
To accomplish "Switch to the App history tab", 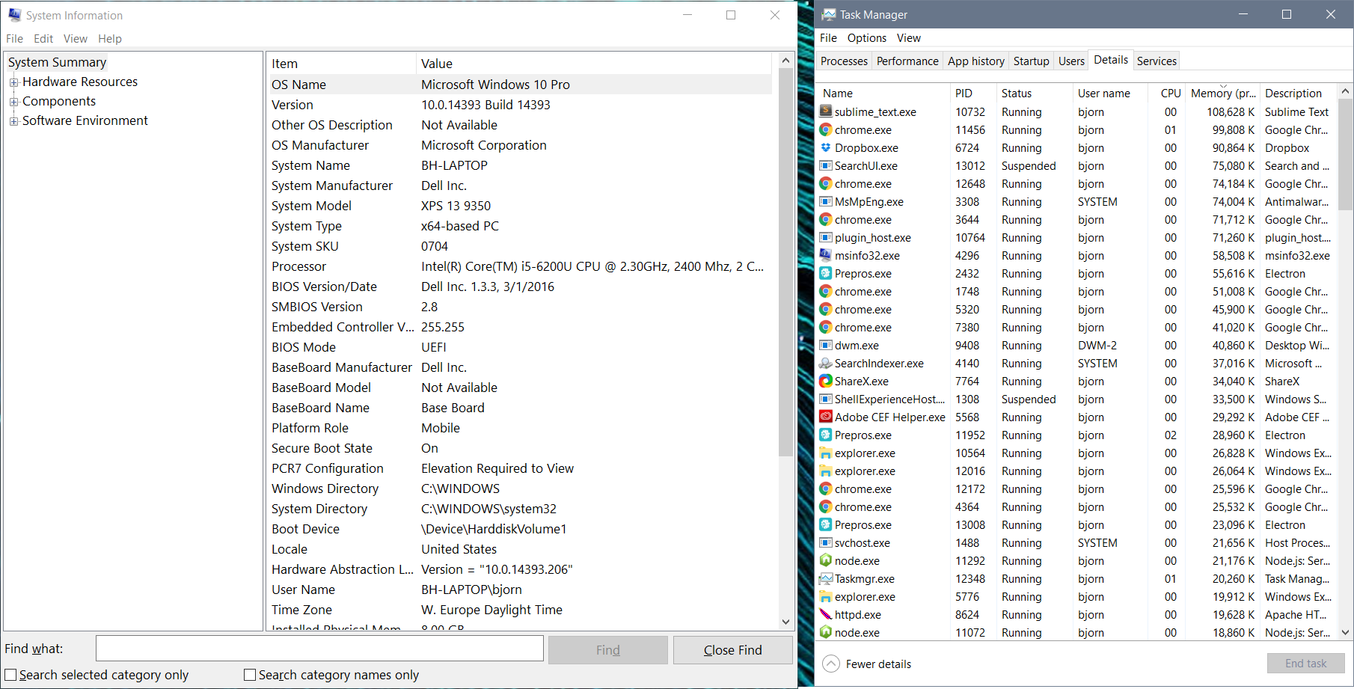I will tap(976, 61).
